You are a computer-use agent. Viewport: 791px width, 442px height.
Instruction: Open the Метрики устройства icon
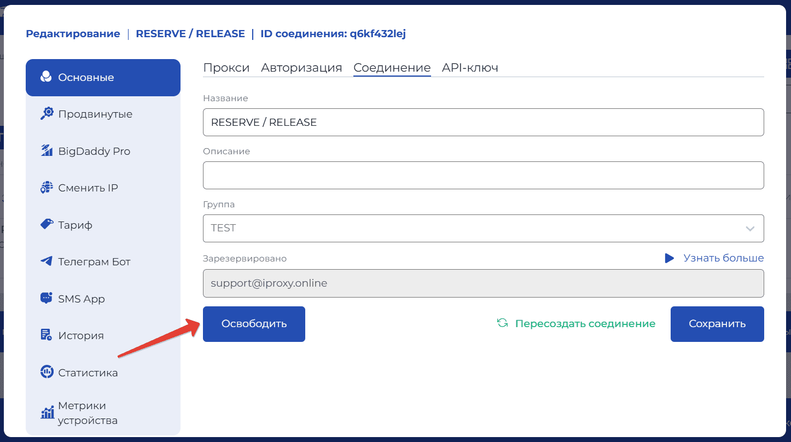47,413
